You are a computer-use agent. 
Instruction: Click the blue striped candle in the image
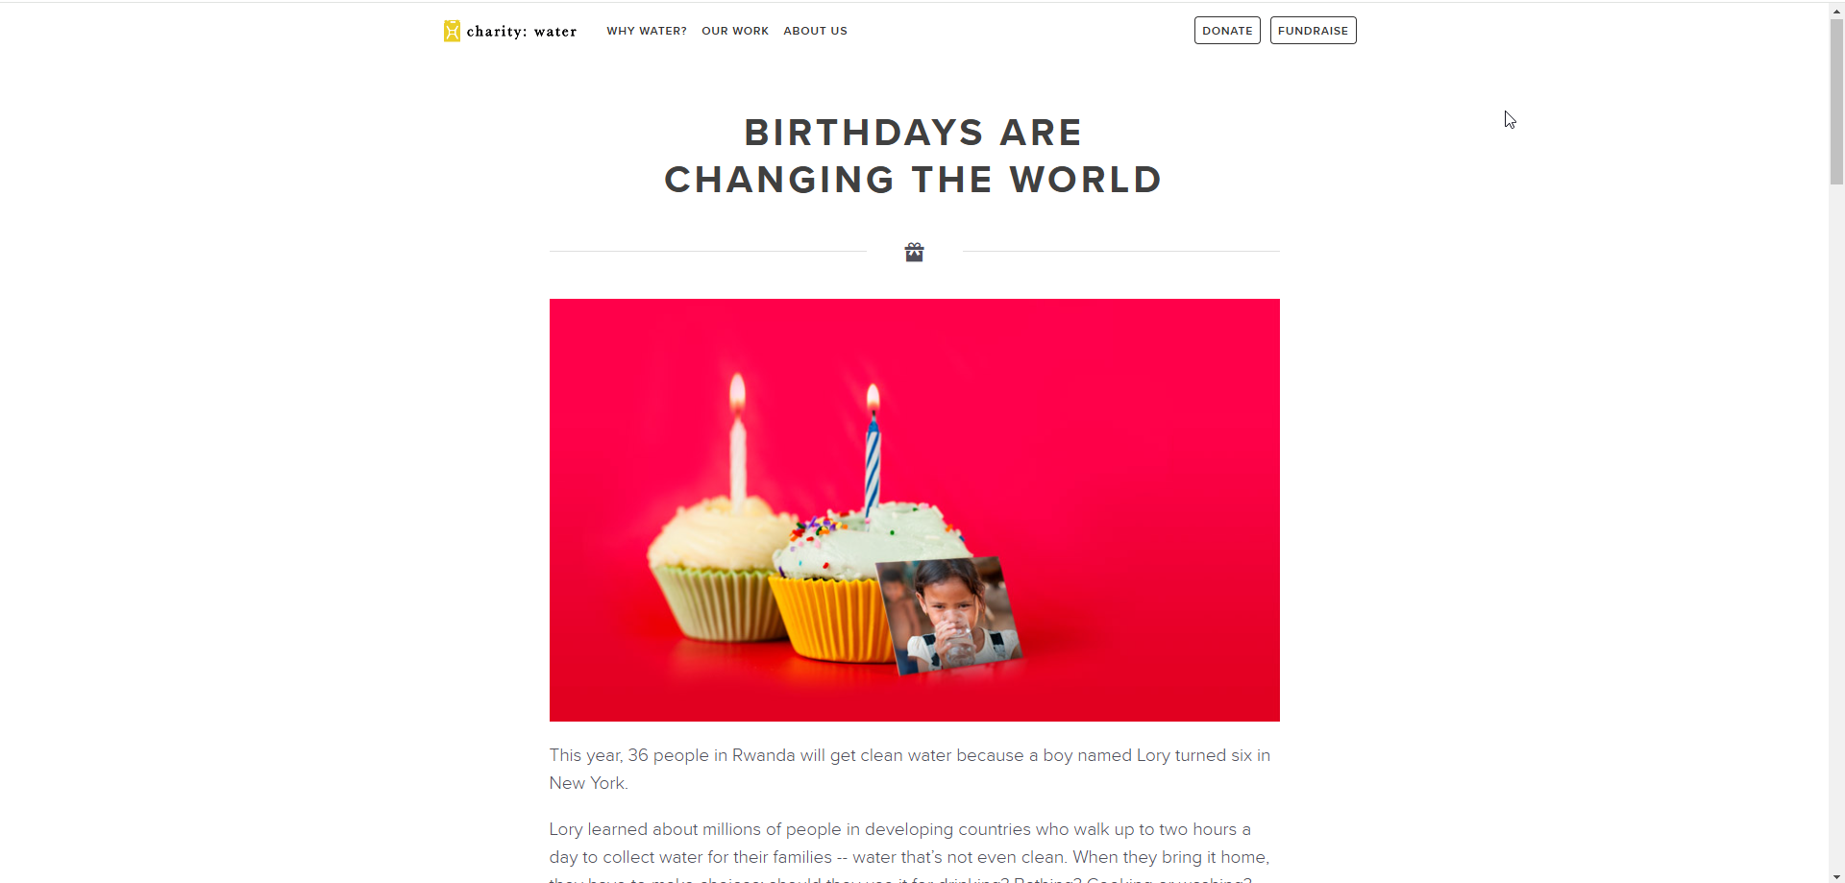(873, 461)
